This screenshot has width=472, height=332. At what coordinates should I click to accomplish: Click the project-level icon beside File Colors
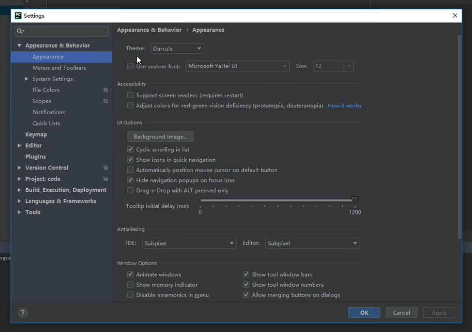(105, 90)
